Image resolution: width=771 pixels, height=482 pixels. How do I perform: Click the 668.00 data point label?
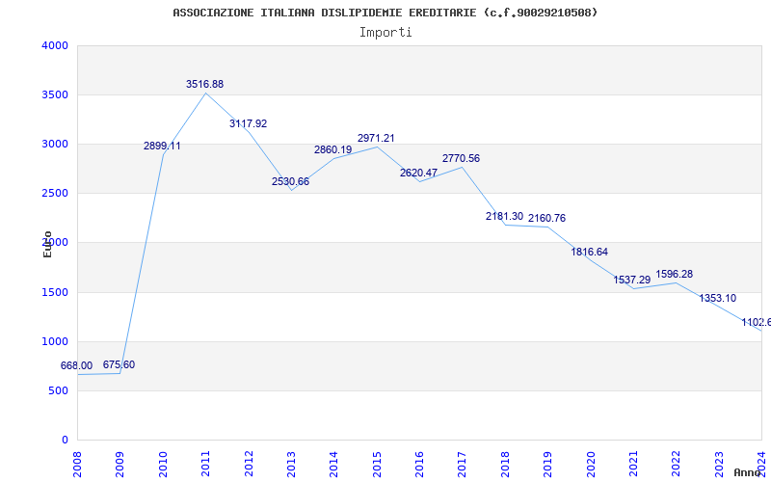76,366
